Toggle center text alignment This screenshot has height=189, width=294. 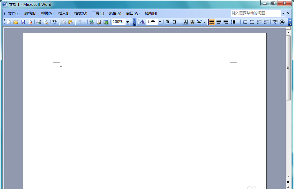click(219, 22)
